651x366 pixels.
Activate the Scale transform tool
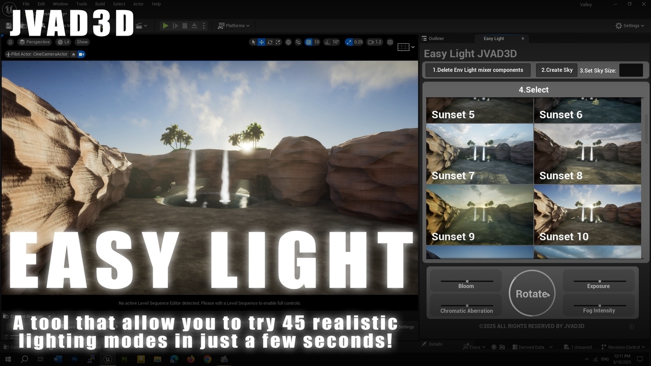pyautogui.click(x=278, y=42)
